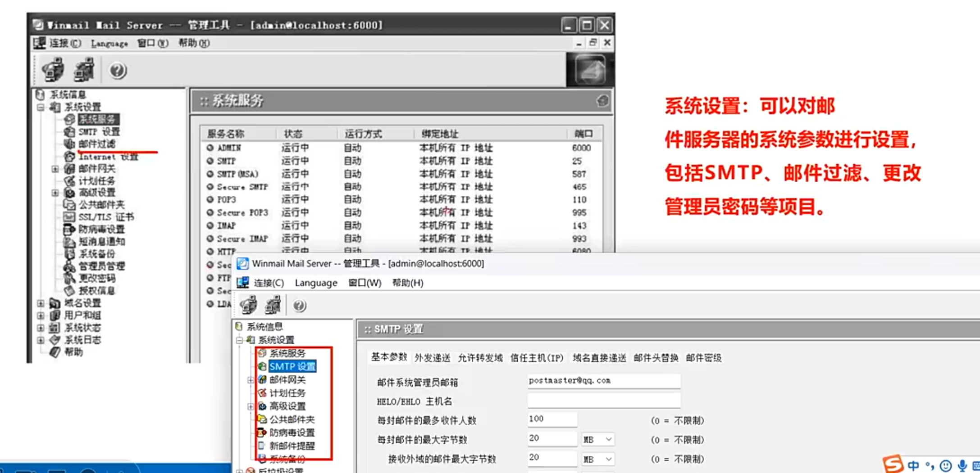
Task: Select 邮件过滤 in back window tree
Action: pos(97,144)
